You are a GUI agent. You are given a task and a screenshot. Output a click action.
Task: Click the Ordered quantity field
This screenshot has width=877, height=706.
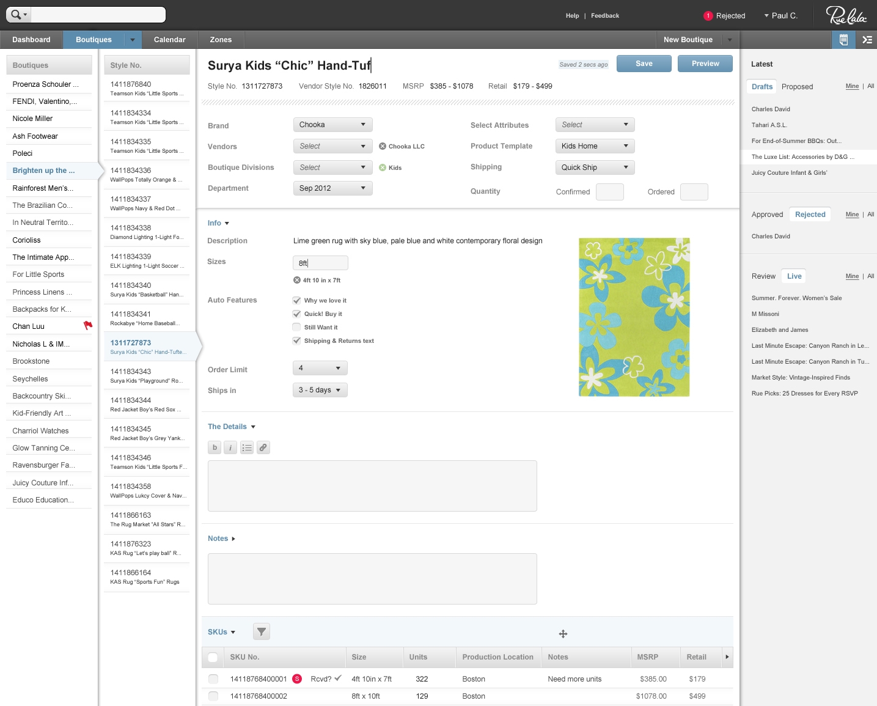tap(694, 192)
